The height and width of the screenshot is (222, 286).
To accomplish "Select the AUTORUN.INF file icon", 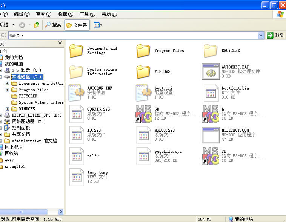I will [77, 93].
